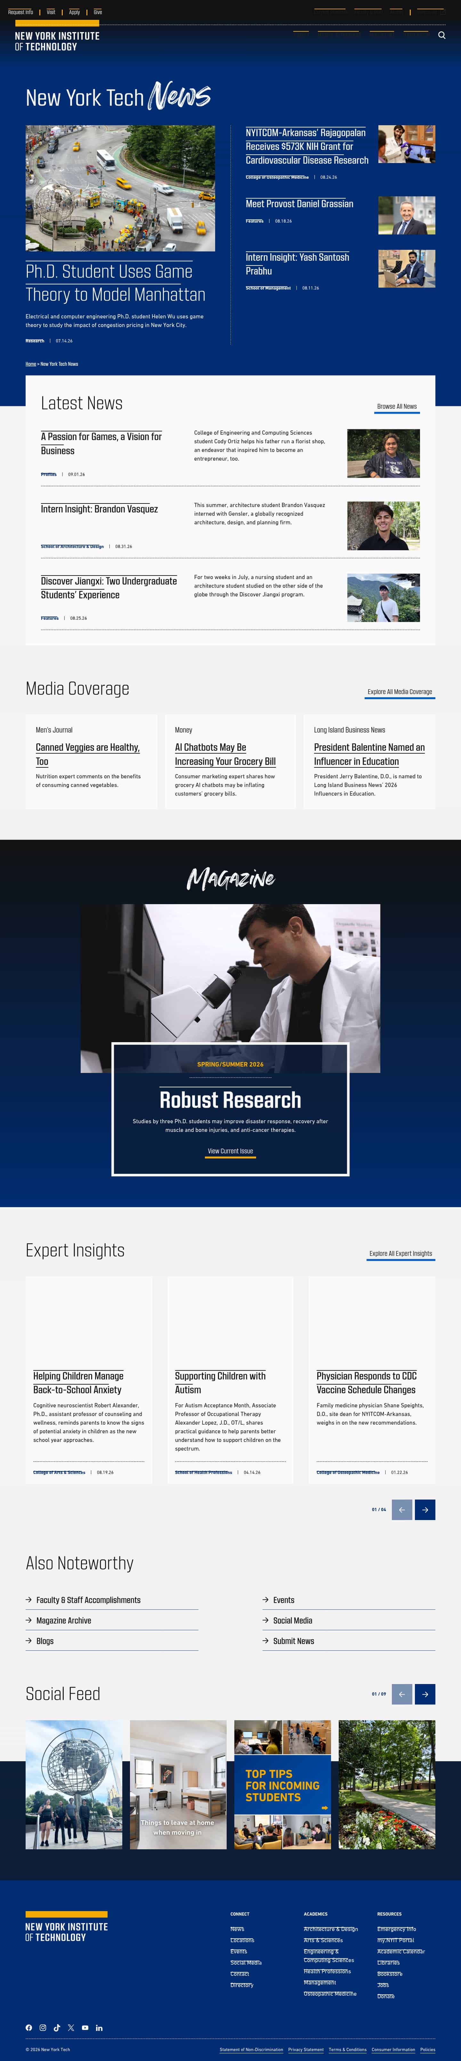461x2061 pixels.
Task: Open the YouTube icon in footer
Action: (85, 2027)
